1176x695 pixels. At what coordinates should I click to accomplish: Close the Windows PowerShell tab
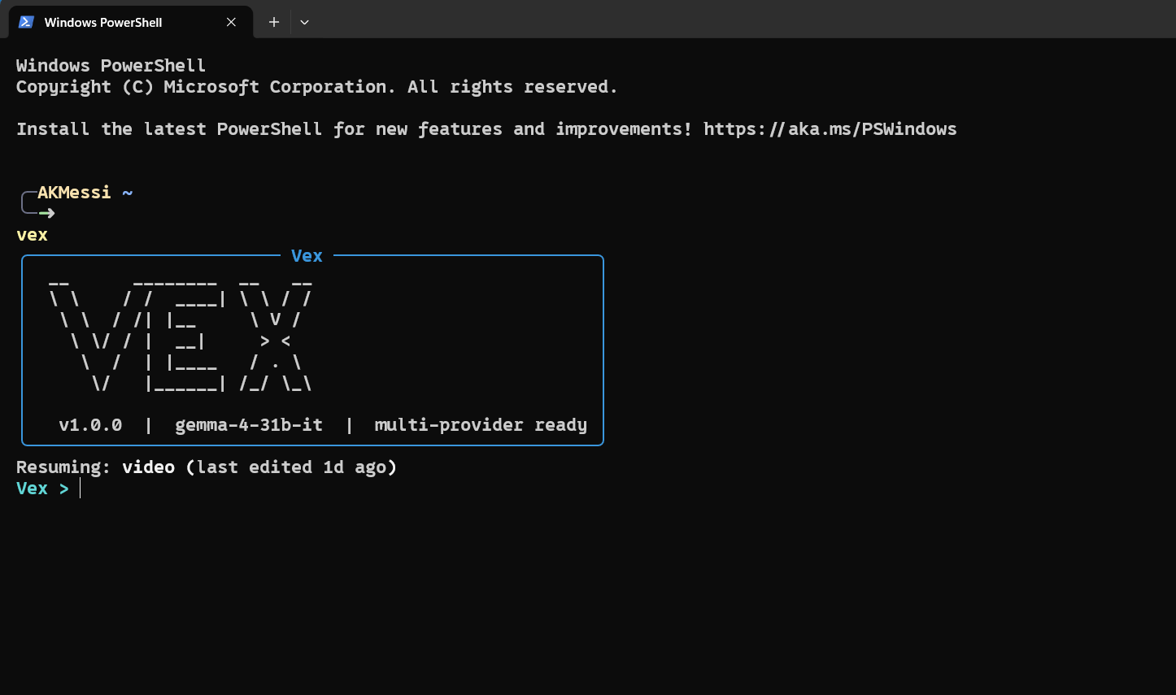231,22
